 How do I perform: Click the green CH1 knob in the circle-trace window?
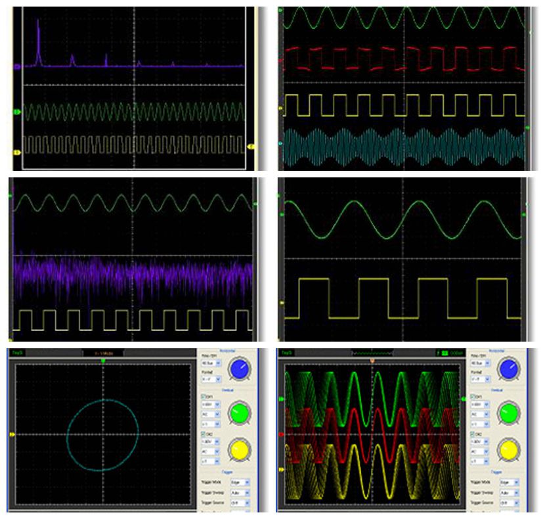(239, 413)
